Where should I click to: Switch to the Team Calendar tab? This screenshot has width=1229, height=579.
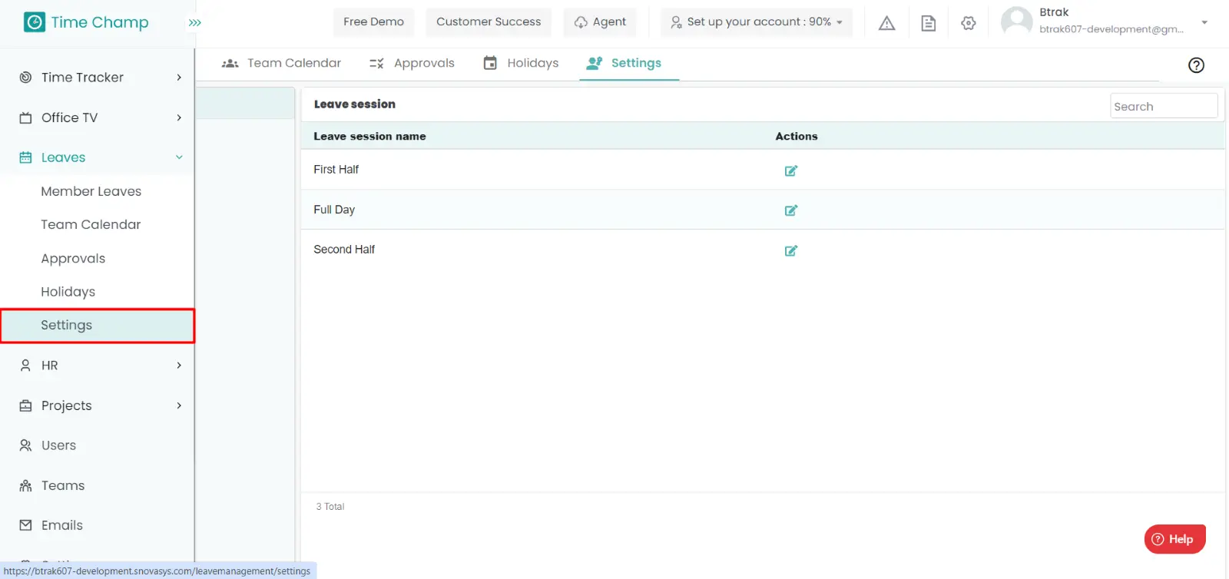[x=281, y=63]
